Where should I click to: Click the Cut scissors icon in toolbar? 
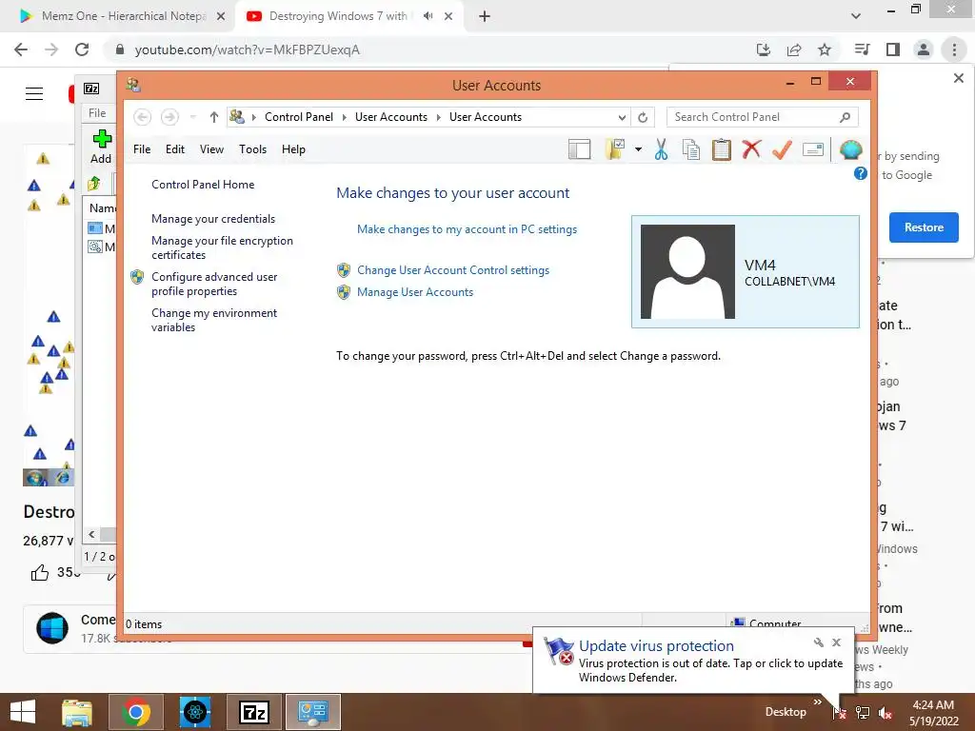(x=661, y=149)
